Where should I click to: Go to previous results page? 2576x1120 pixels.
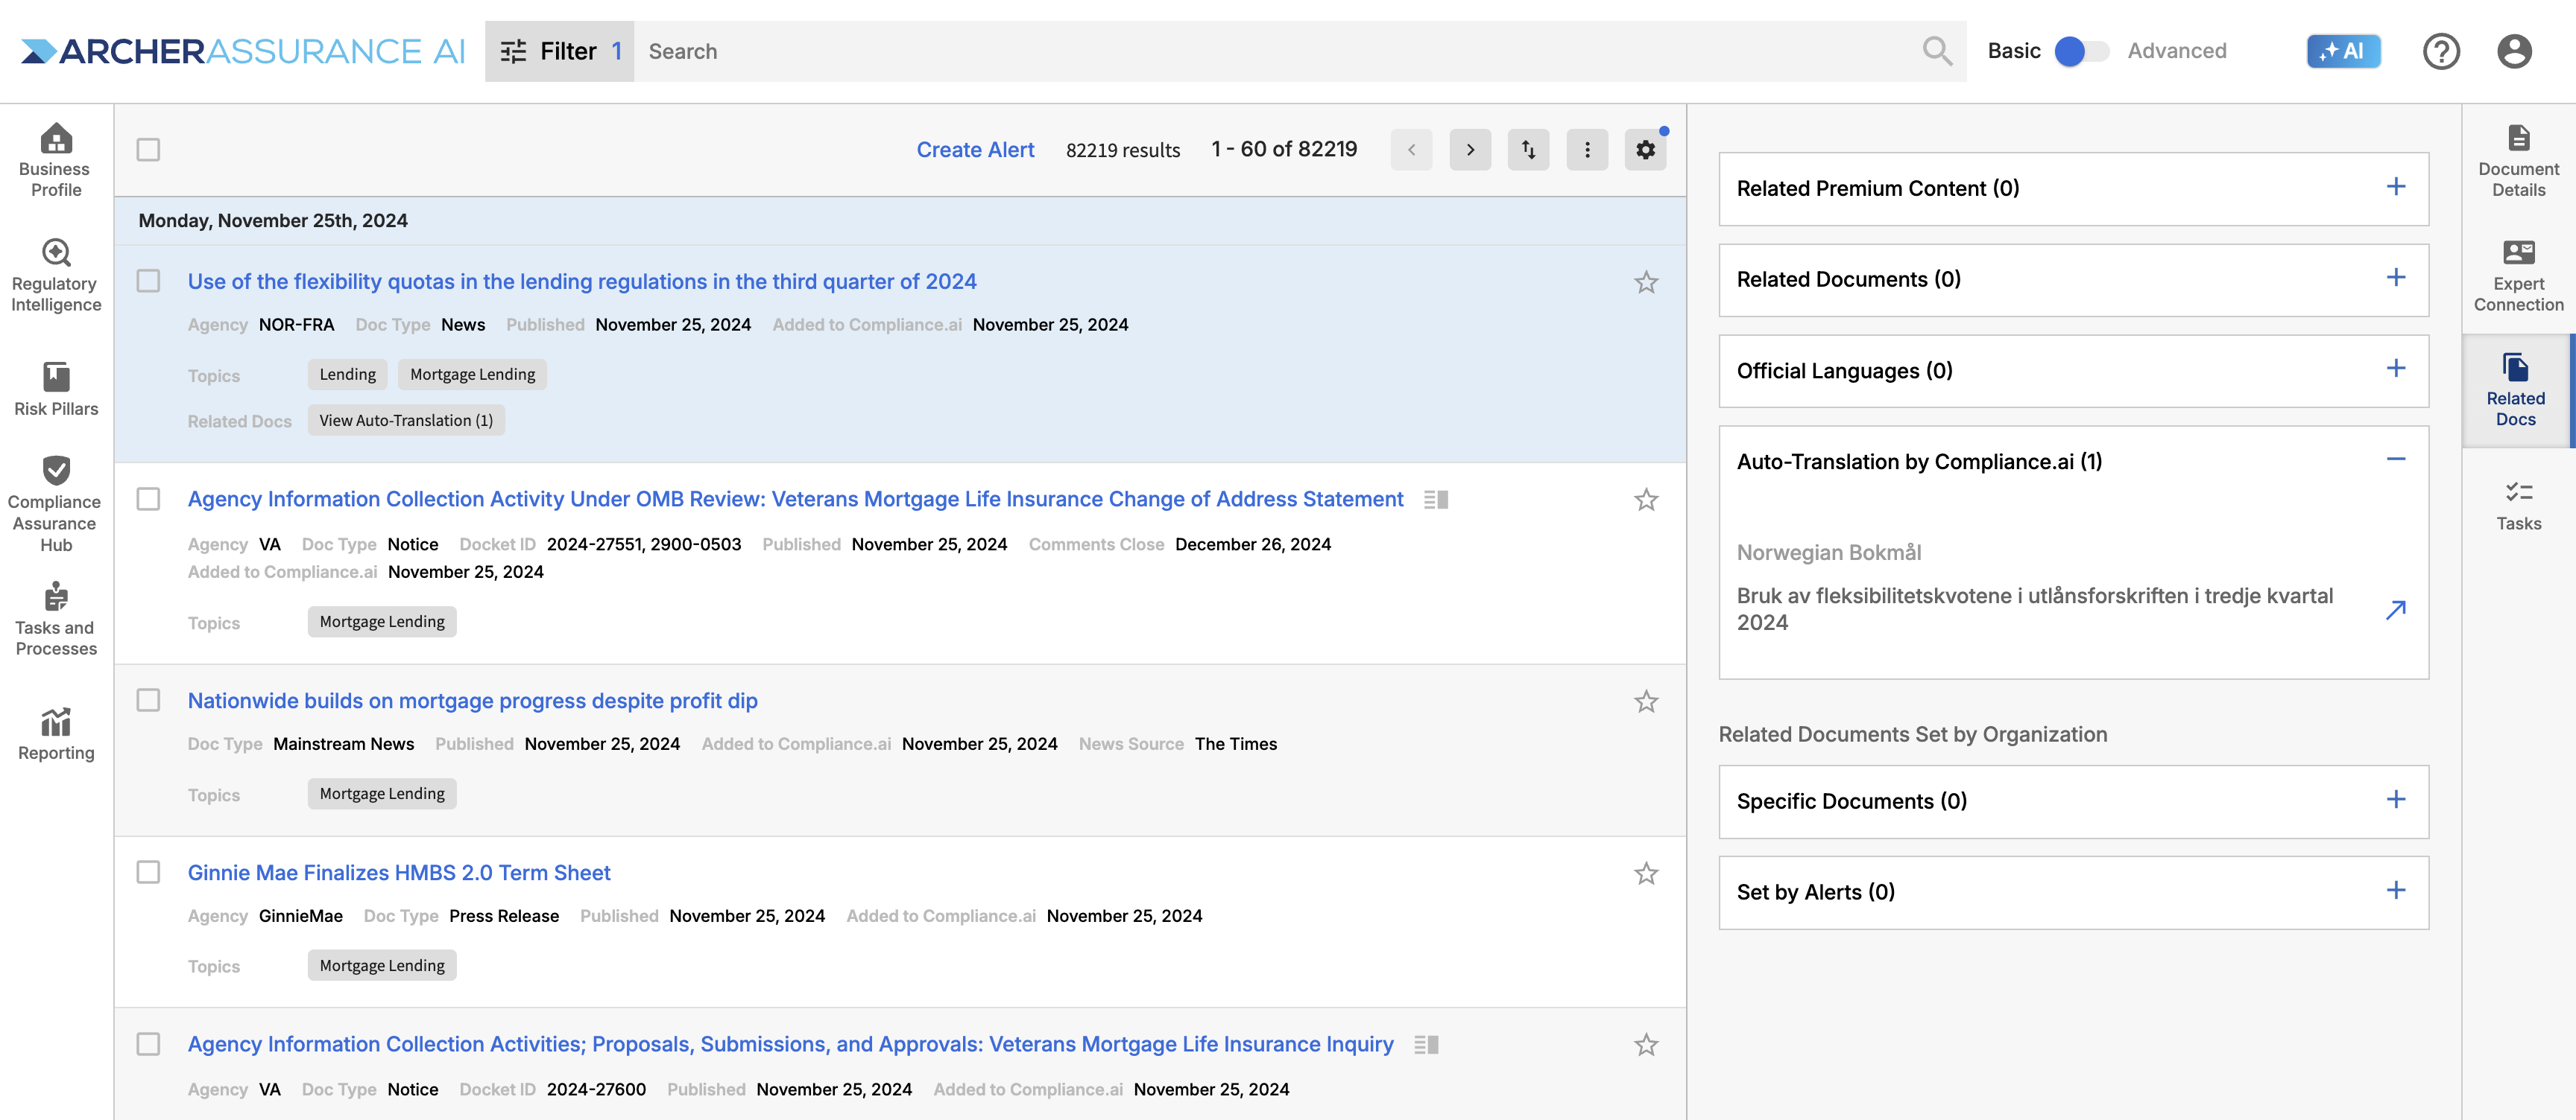[1411, 150]
